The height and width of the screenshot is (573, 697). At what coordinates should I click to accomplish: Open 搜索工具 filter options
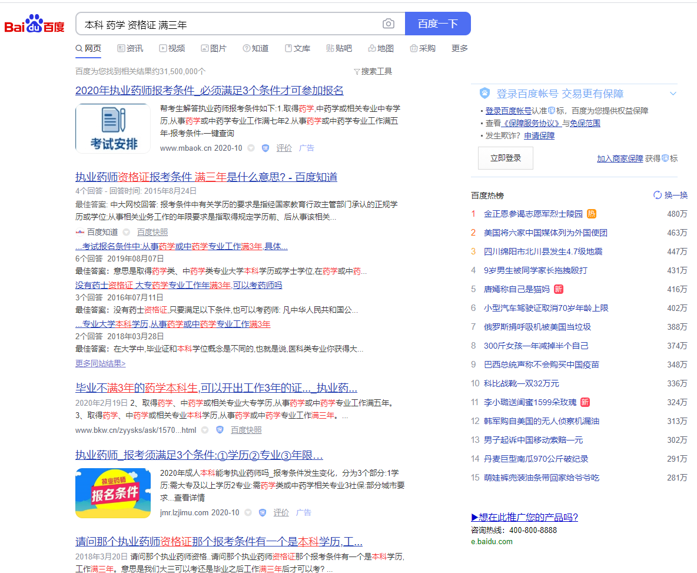point(373,72)
